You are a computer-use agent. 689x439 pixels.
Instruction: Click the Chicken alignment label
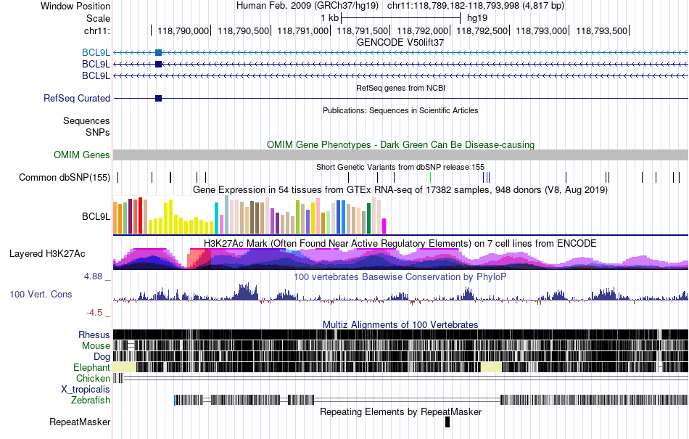(x=93, y=379)
